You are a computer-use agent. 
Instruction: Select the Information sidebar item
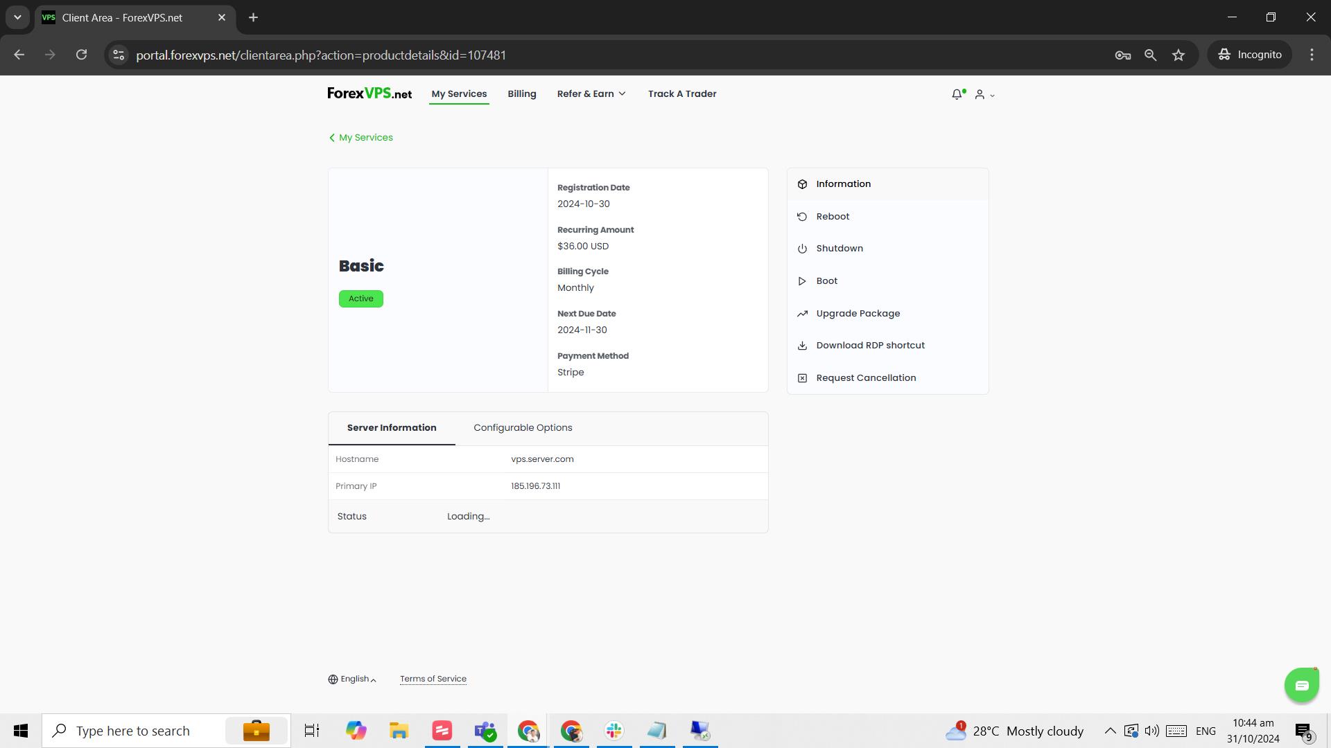point(887,184)
